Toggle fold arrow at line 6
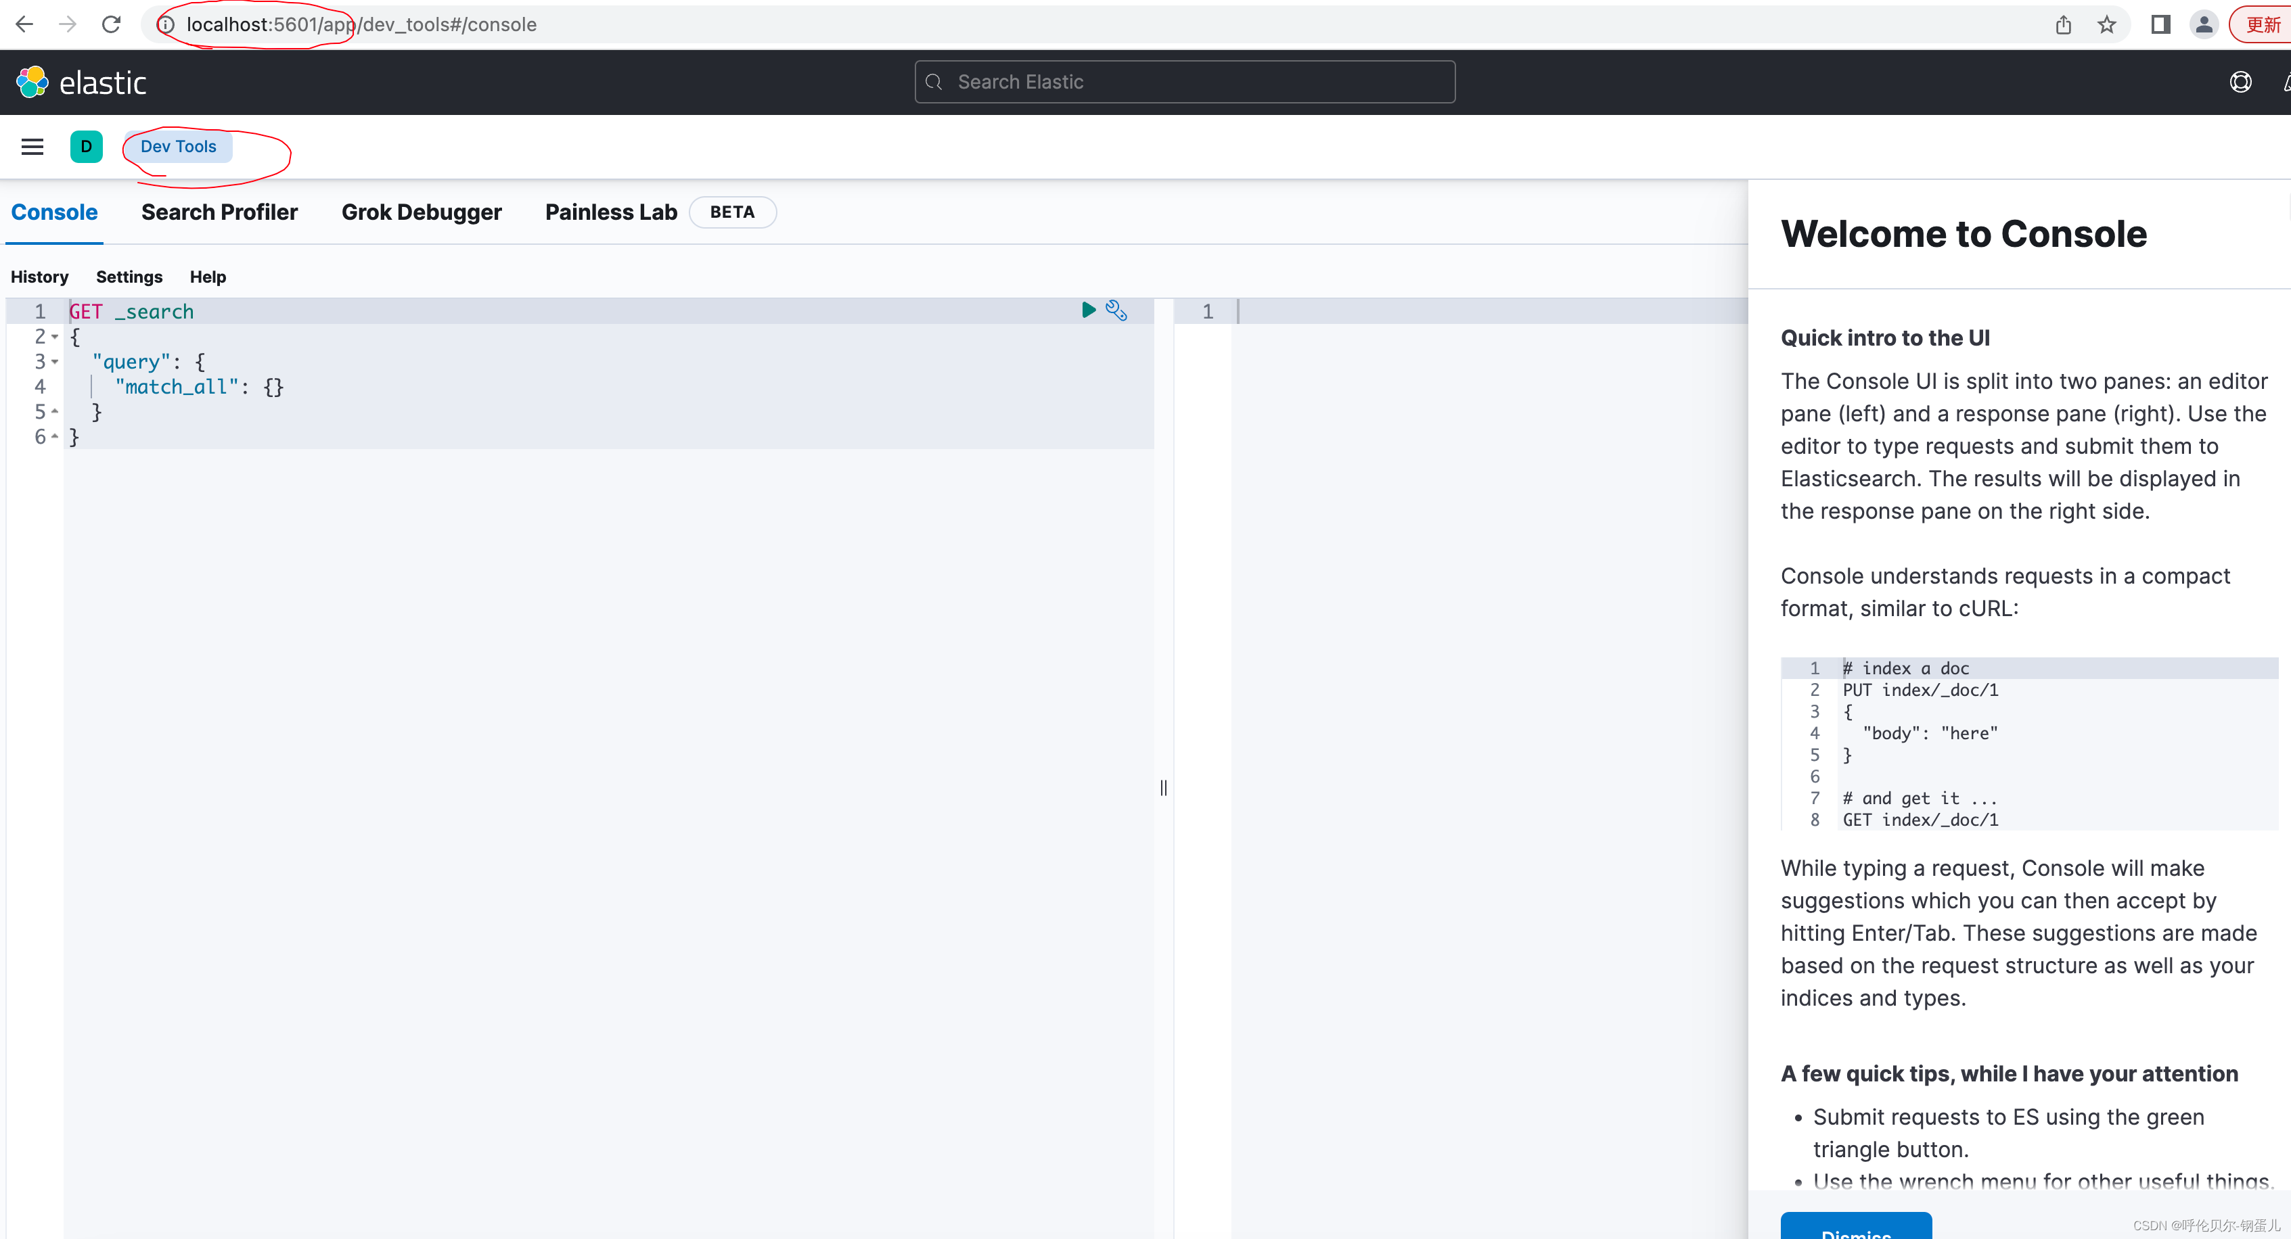Image resolution: width=2291 pixels, height=1239 pixels. coord(55,436)
